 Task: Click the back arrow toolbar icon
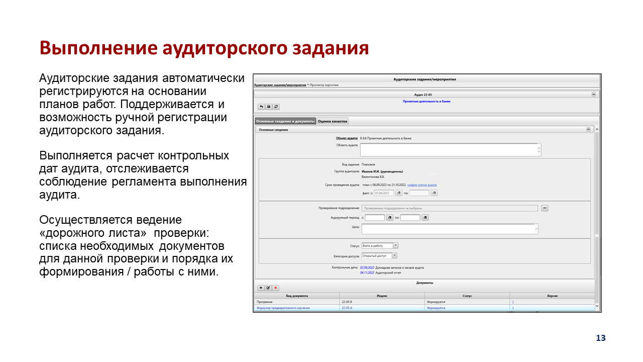[261, 107]
